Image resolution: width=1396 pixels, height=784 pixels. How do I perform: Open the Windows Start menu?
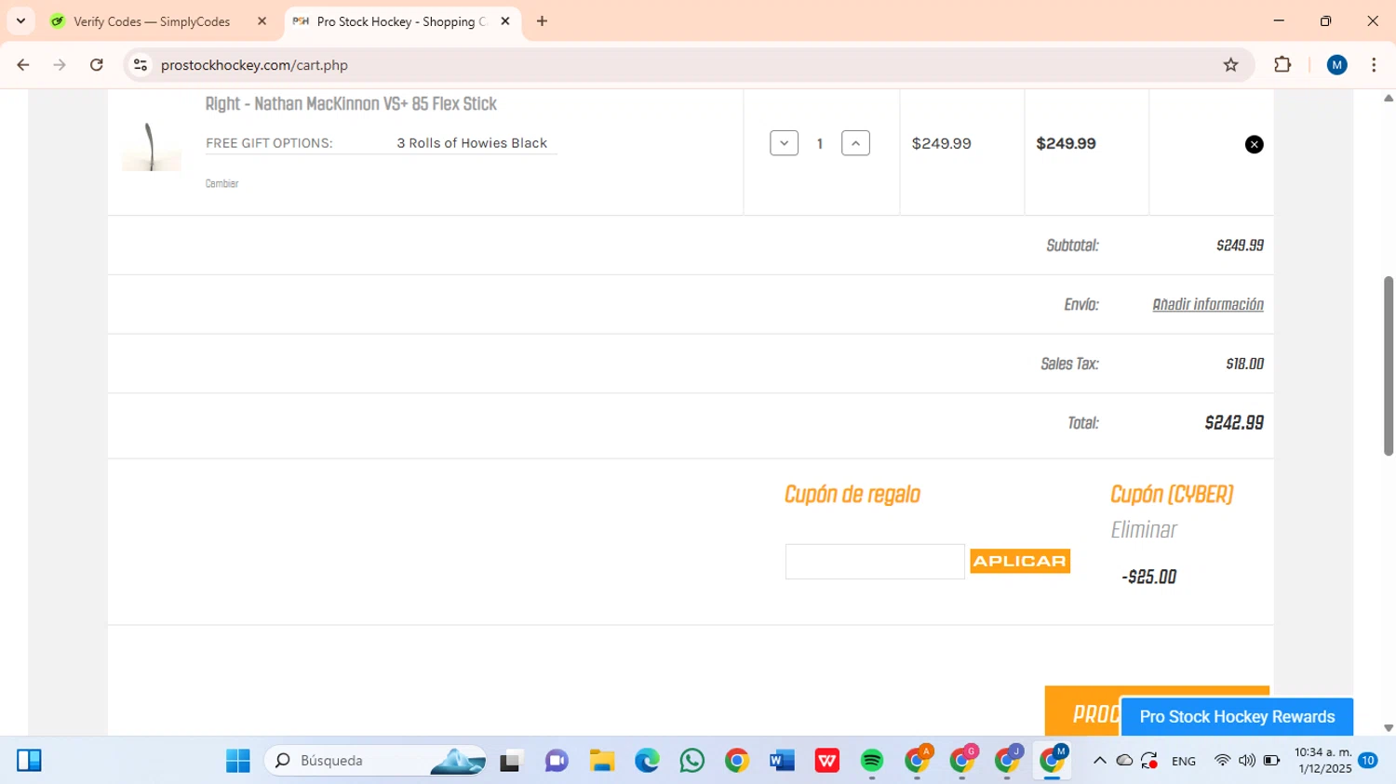point(238,761)
